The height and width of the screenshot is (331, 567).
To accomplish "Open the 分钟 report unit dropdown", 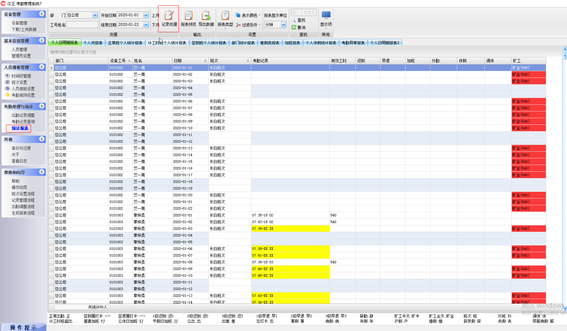I will click(x=283, y=25).
